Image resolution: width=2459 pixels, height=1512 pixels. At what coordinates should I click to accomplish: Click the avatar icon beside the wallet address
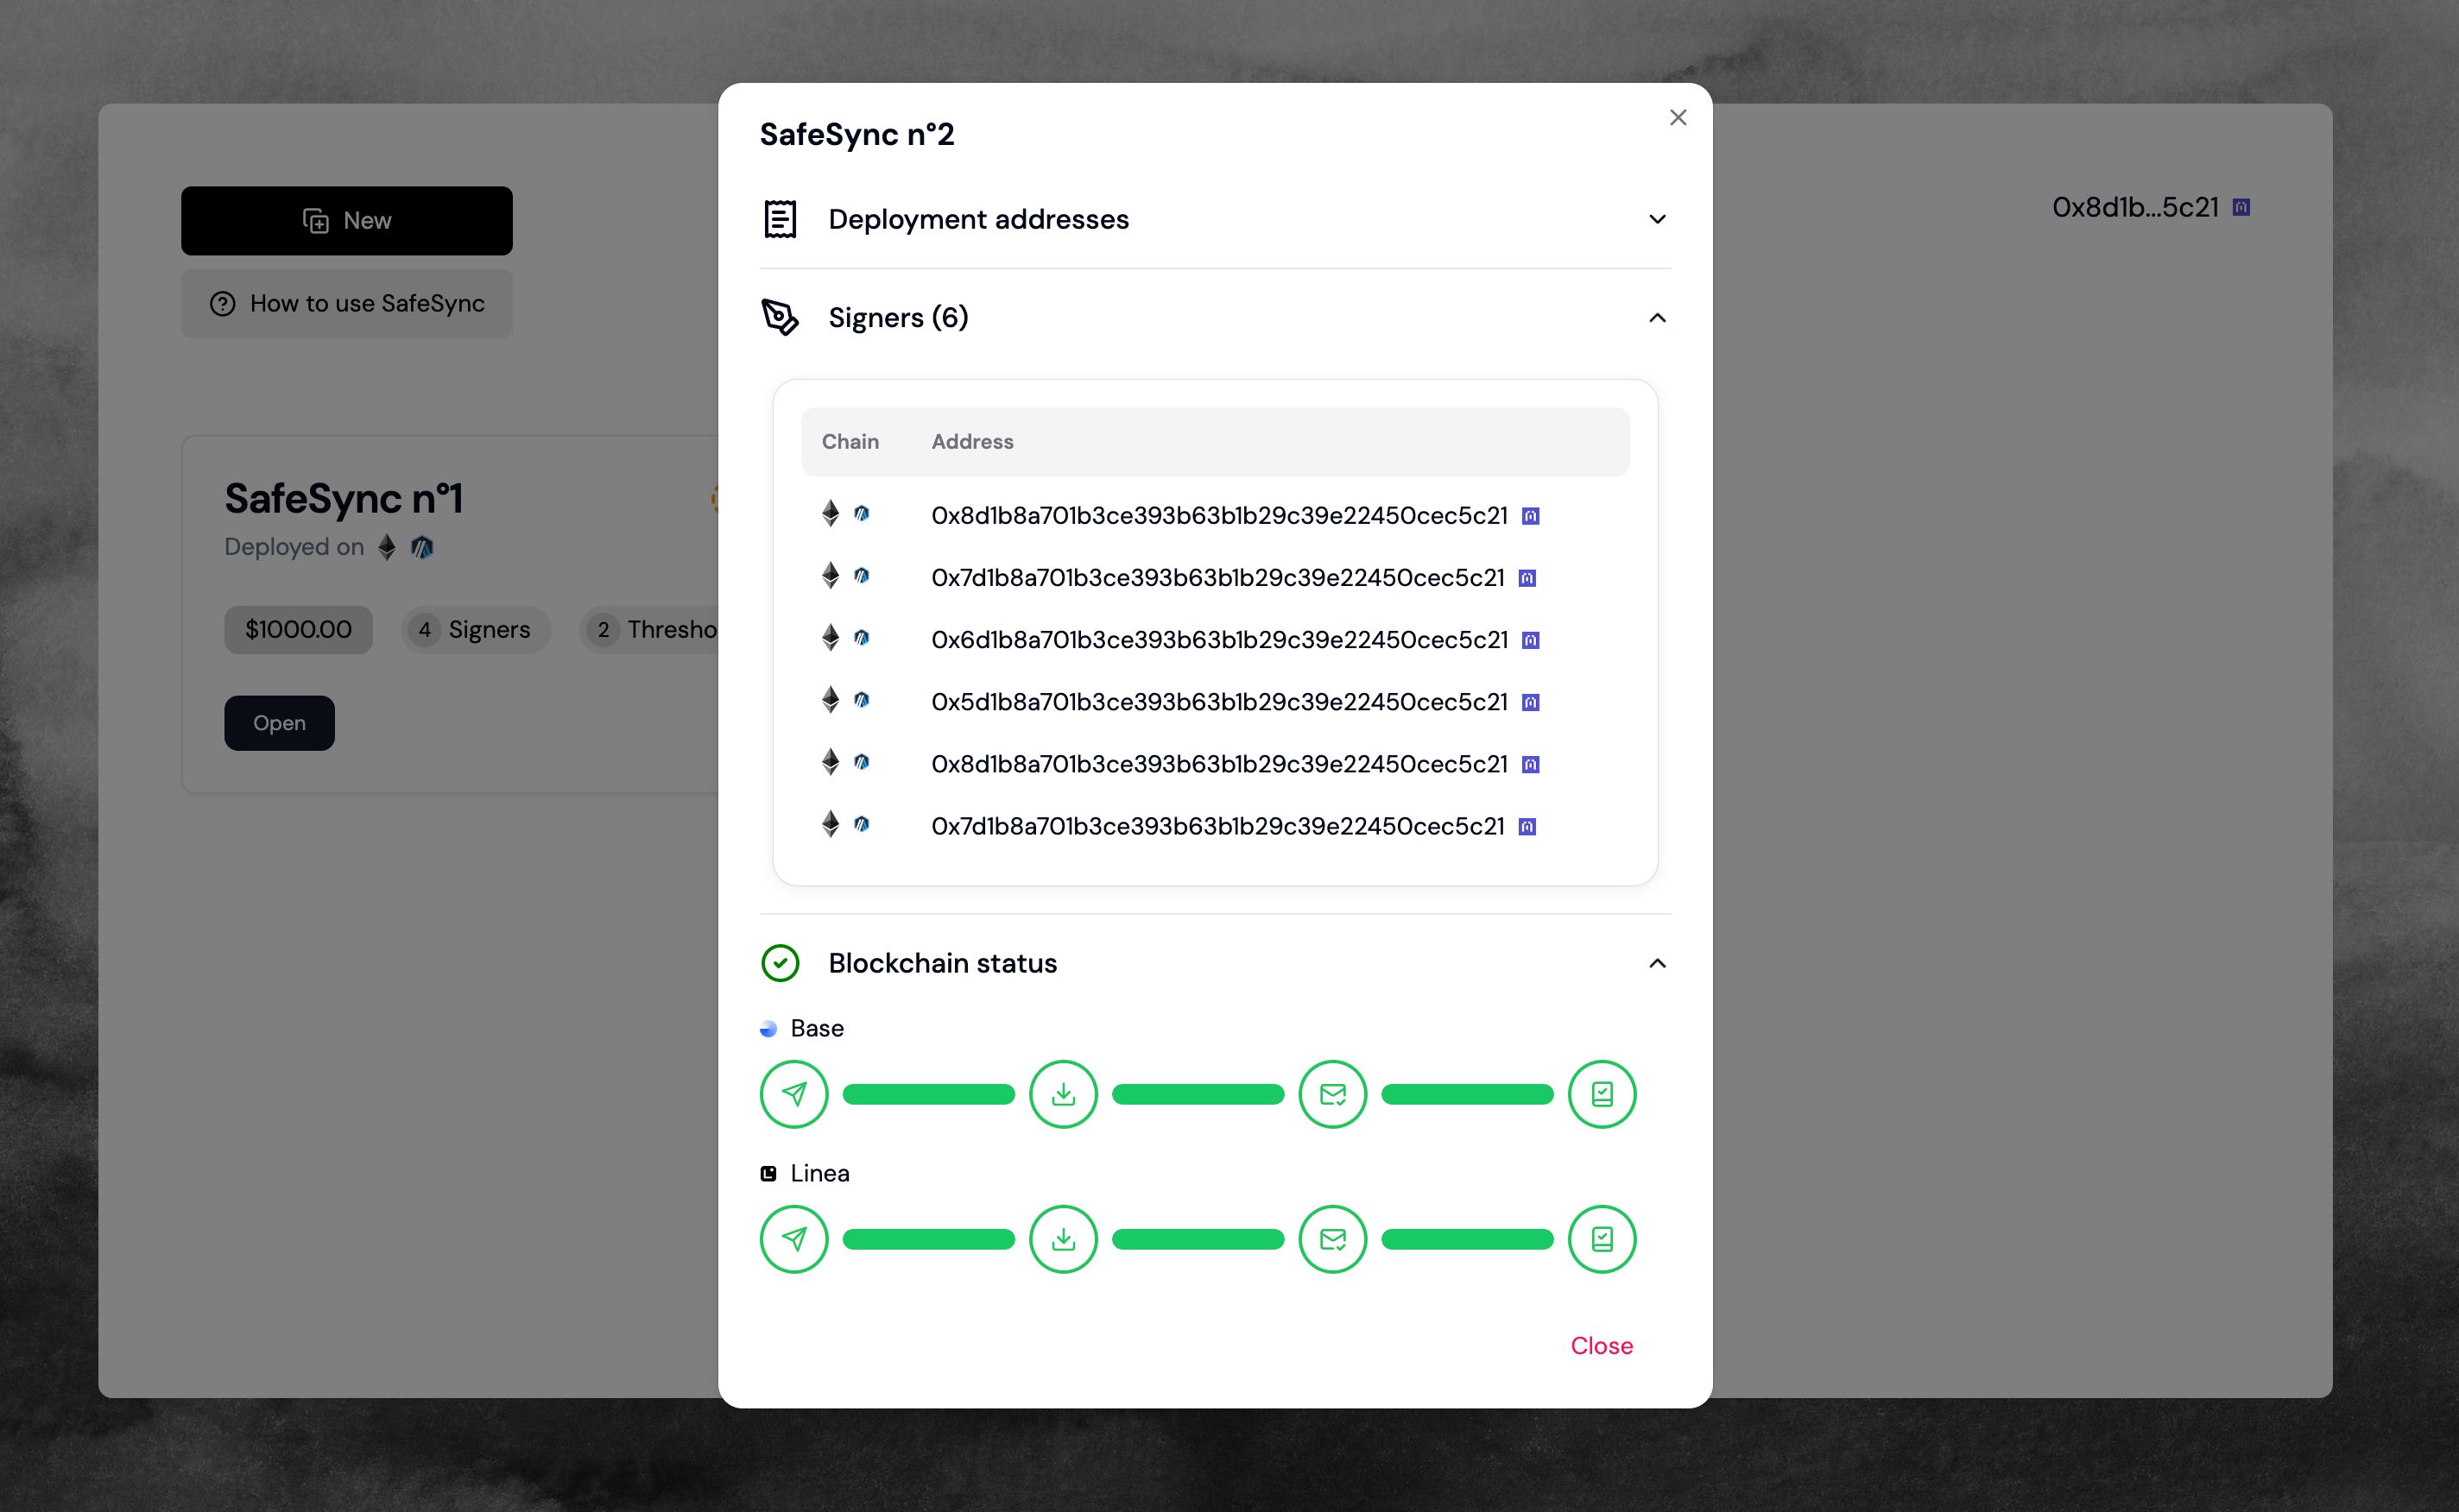tap(2242, 207)
